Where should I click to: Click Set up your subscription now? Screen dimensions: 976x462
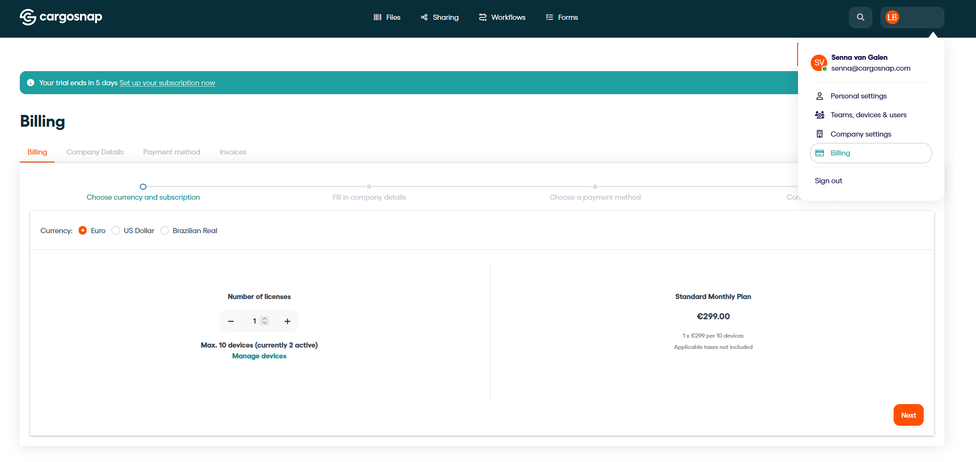click(167, 83)
